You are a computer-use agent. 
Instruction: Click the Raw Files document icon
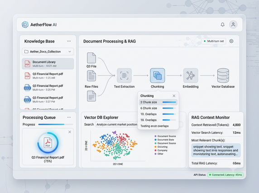click(x=91, y=76)
